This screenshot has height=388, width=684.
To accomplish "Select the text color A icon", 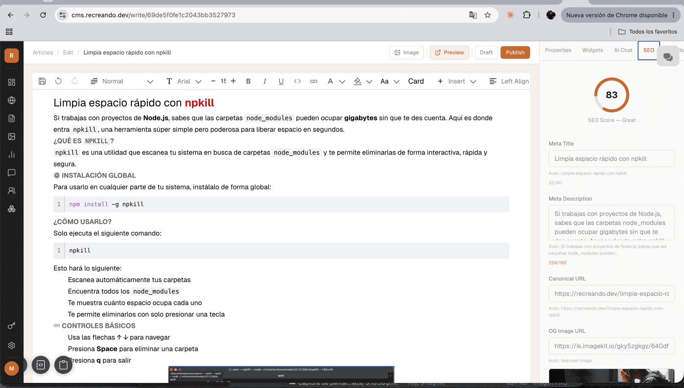I will tap(330, 81).
